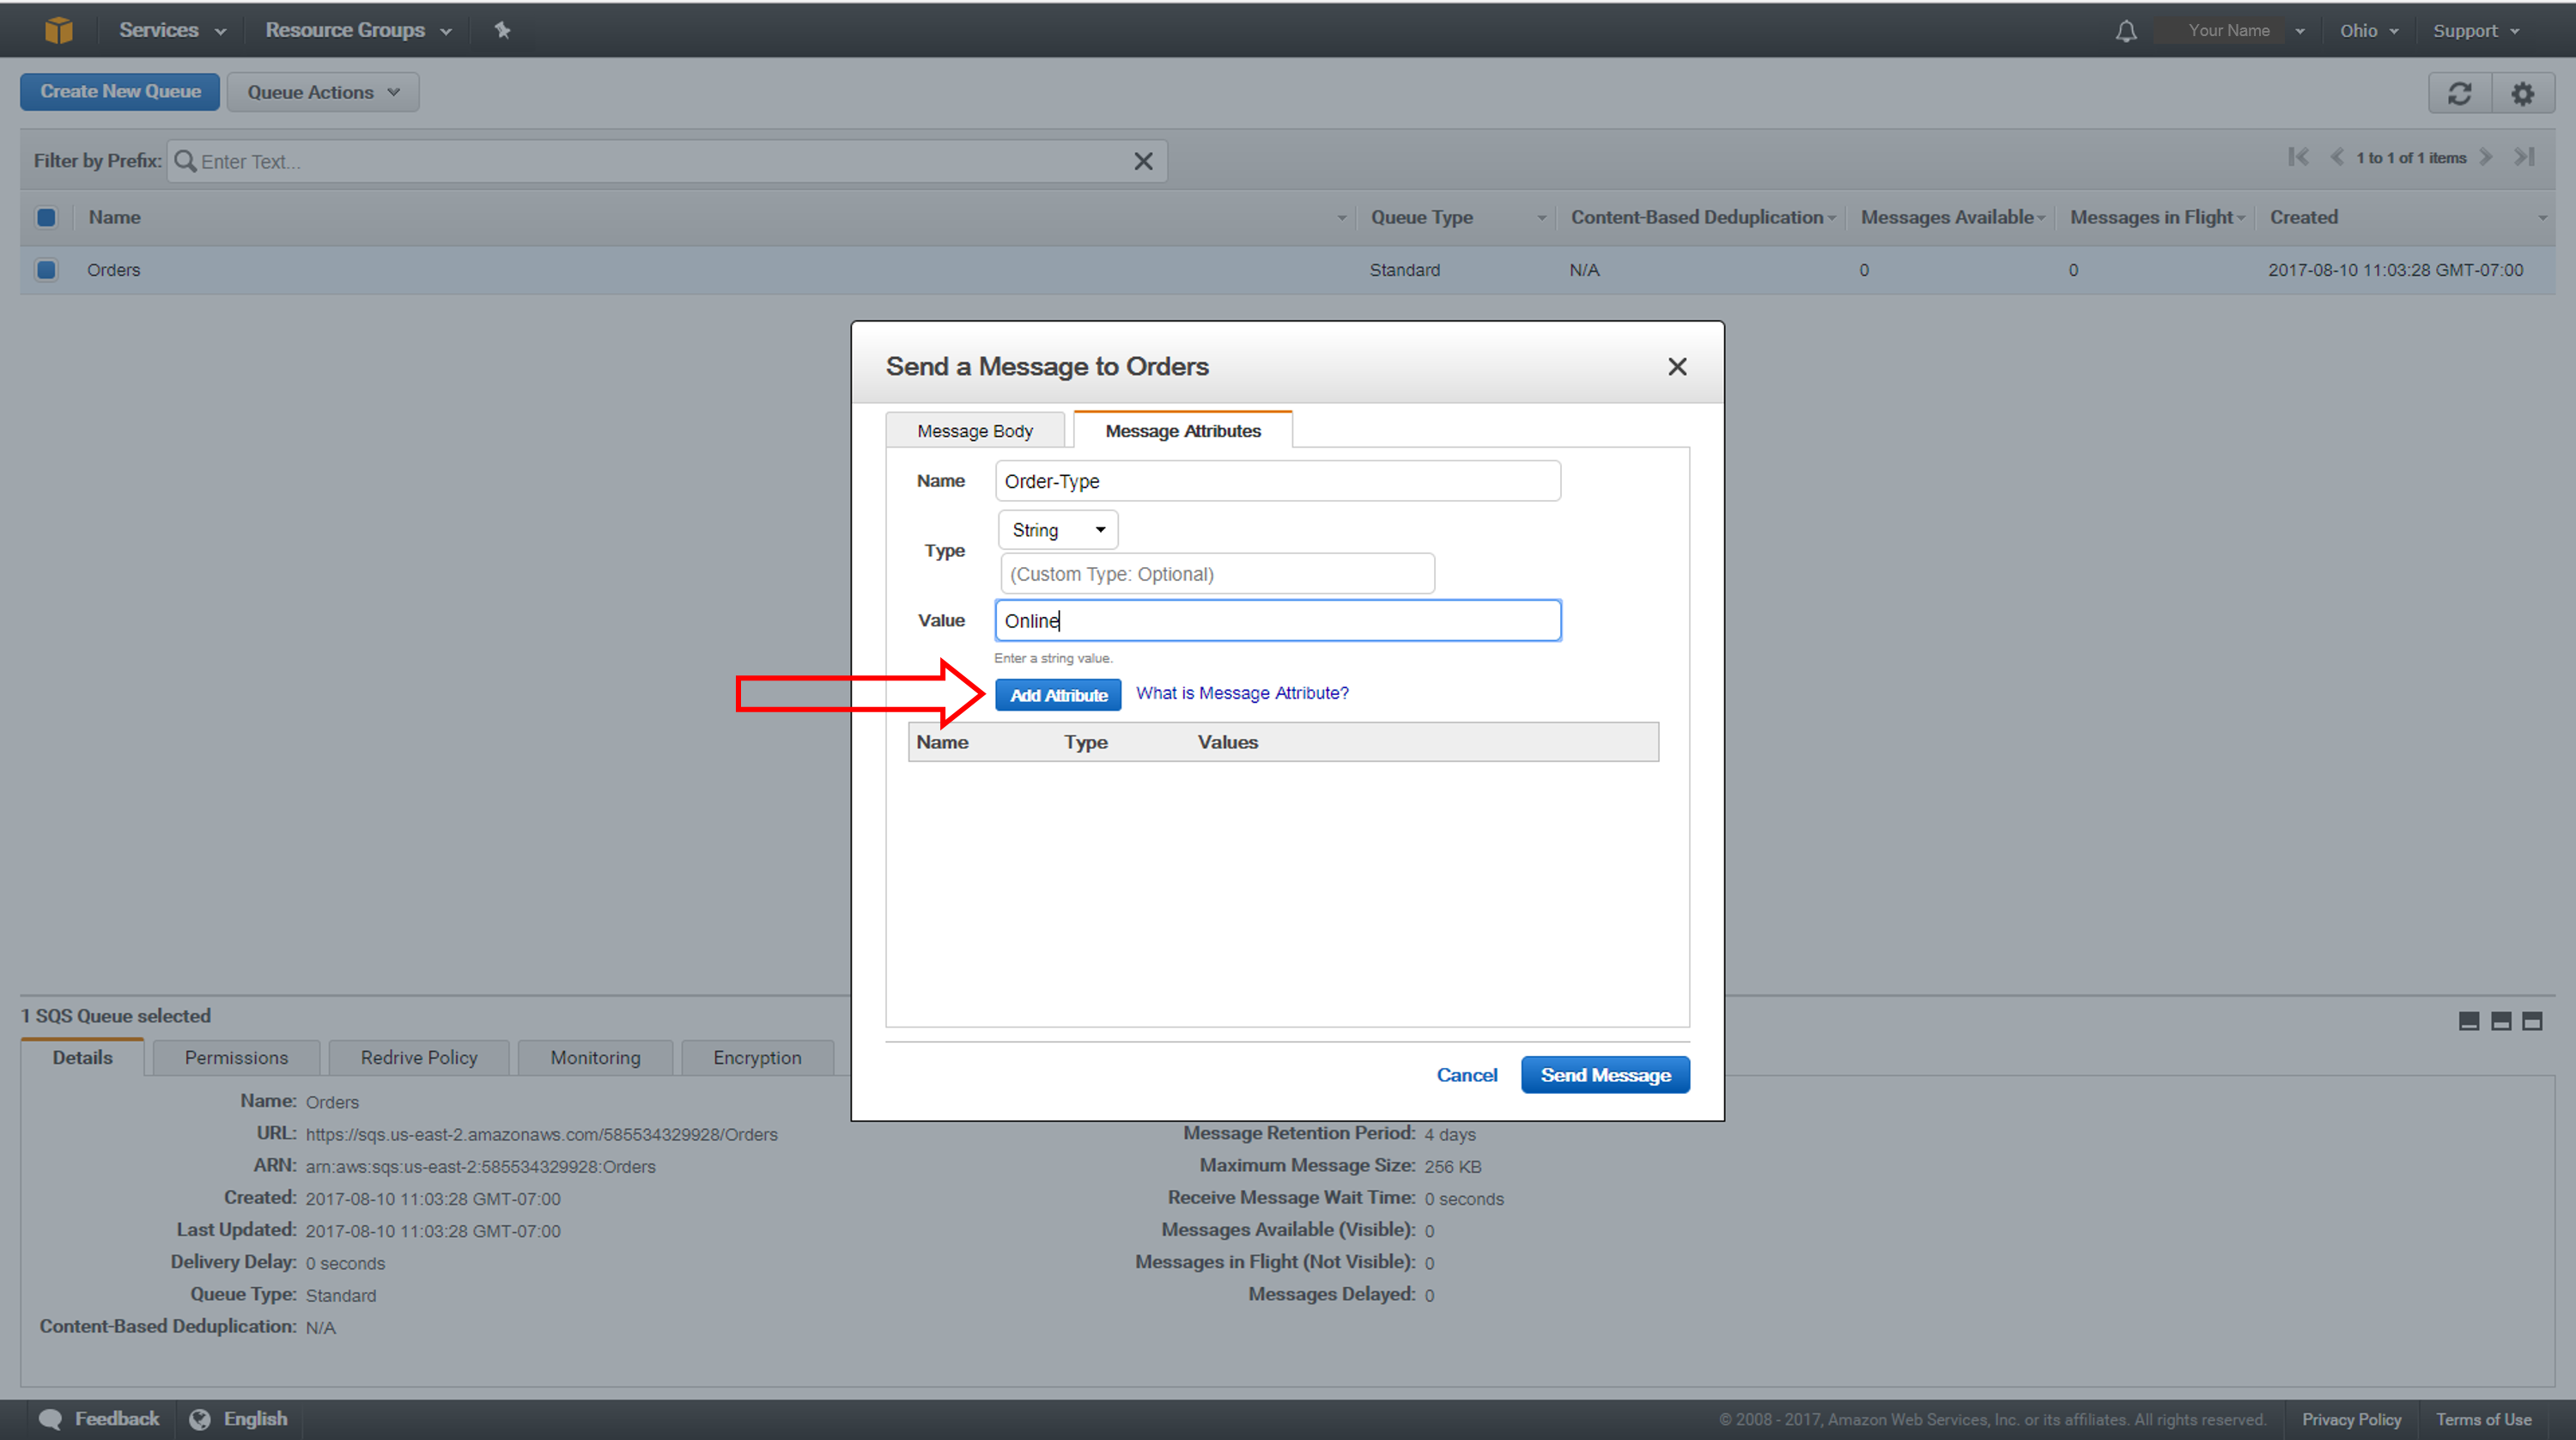
Task: Switch to the Message Body tab
Action: [x=976, y=430]
